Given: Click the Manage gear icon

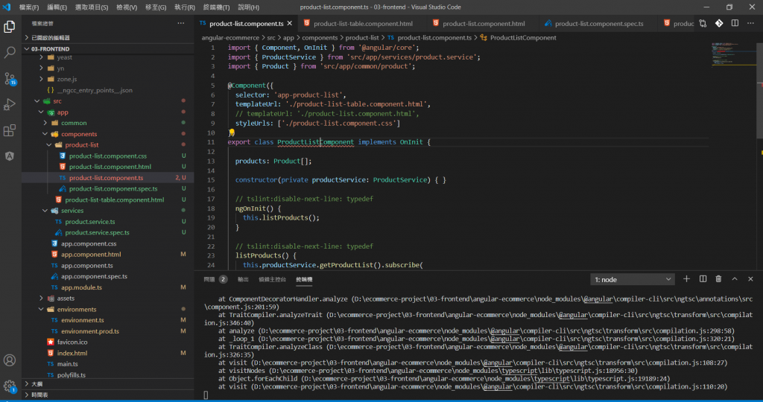Looking at the screenshot, I should 10,386.
